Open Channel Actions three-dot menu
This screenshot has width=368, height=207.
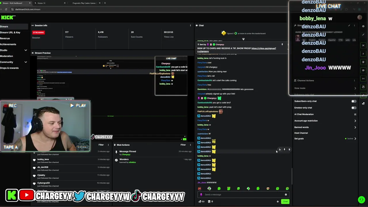(x=354, y=80)
